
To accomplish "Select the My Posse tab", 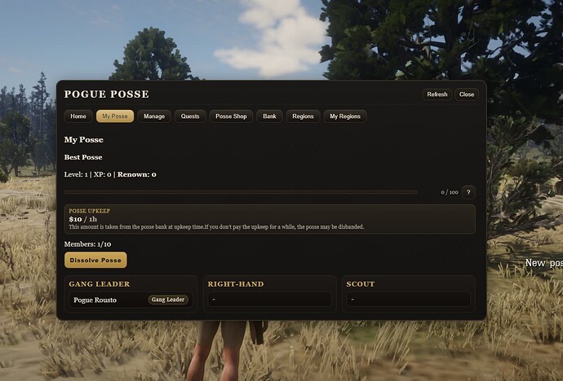I will coord(115,116).
